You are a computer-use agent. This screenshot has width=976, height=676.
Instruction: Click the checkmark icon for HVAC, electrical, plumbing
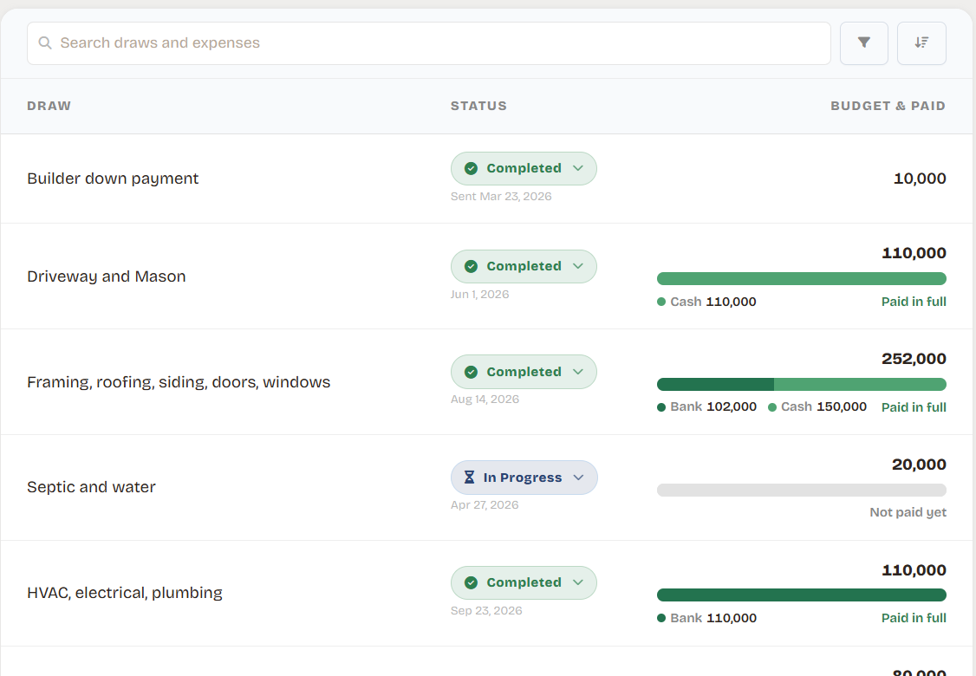(x=472, y=582)
